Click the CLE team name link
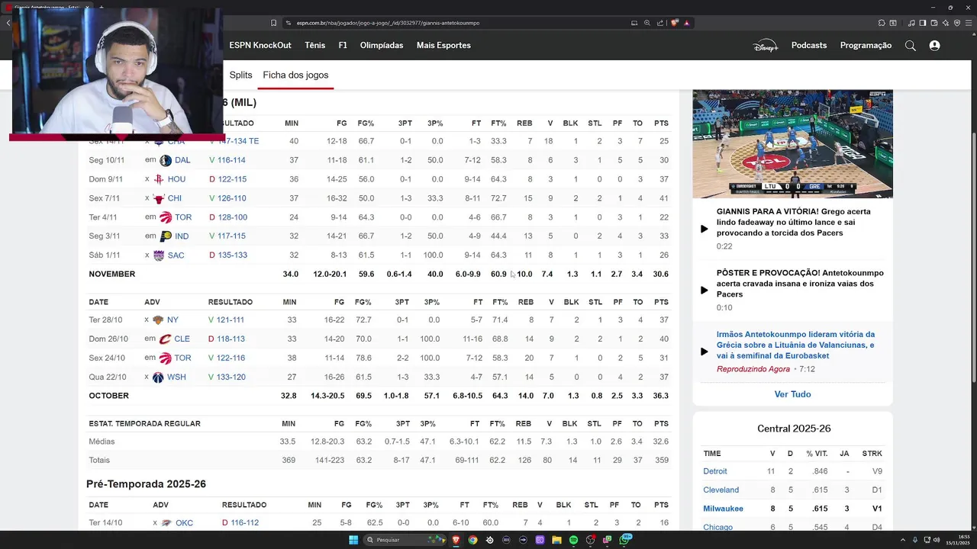Screen dimensions: 977x549 [182, 339]
